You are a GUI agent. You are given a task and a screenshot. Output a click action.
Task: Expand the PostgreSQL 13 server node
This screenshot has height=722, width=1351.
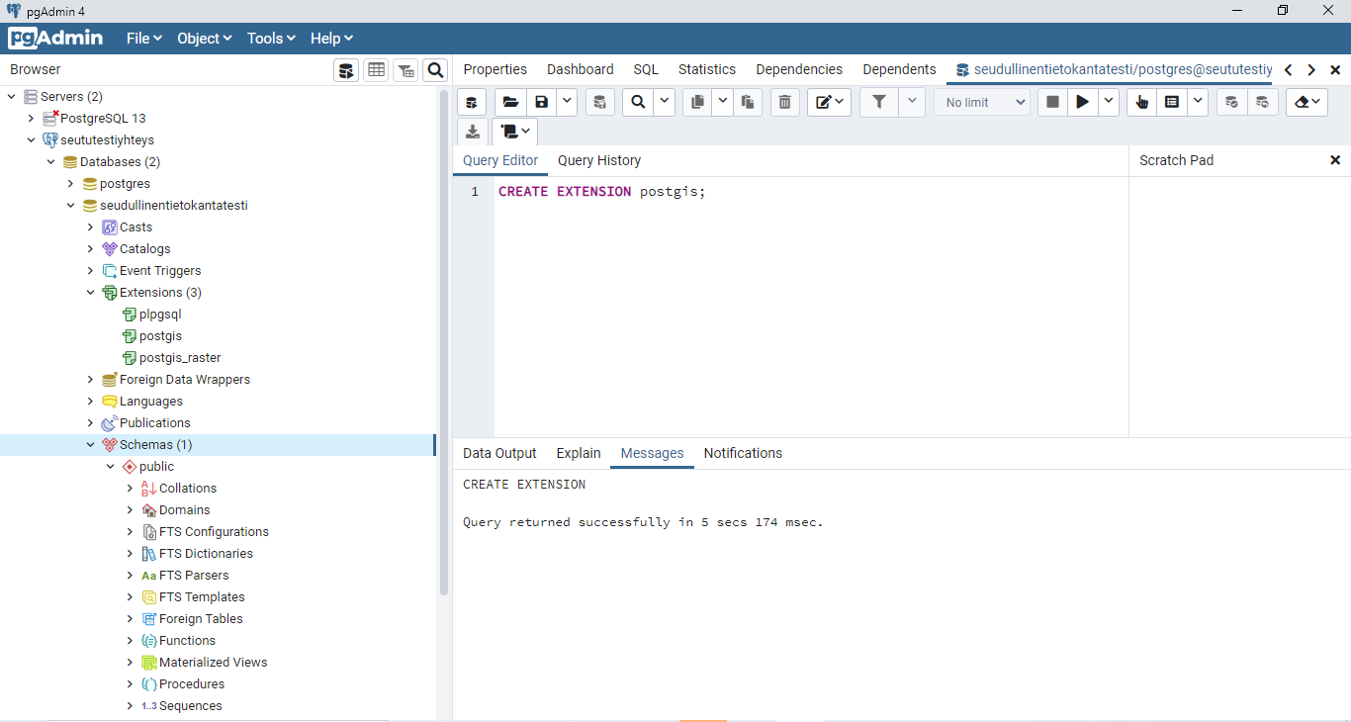point(32,119)
